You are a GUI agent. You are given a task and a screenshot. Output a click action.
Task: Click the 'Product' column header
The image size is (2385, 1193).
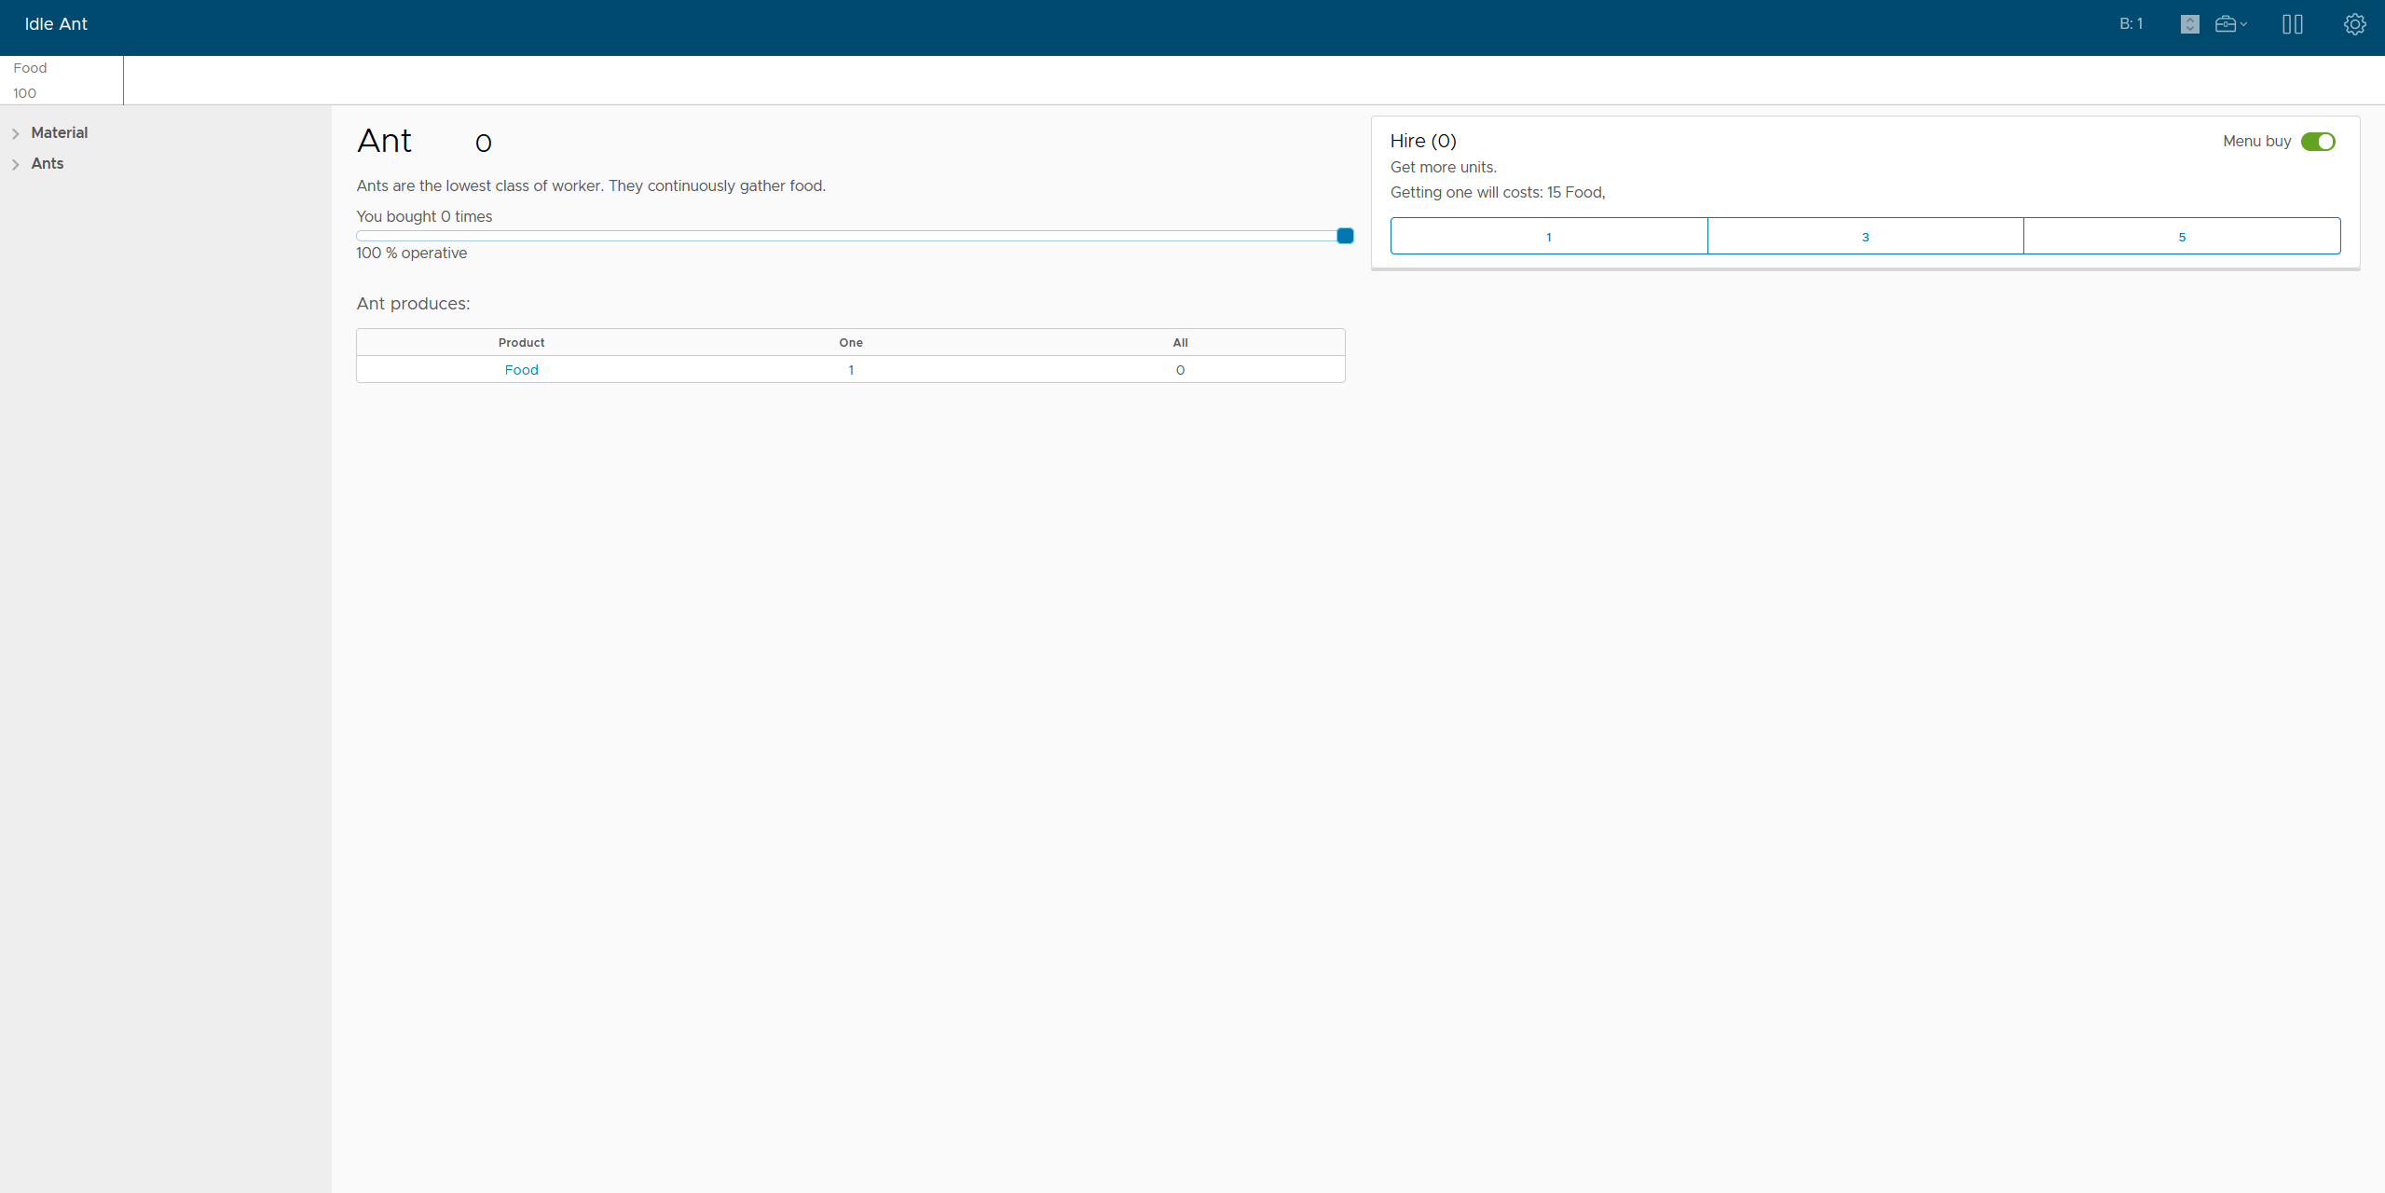pos(521,342)
